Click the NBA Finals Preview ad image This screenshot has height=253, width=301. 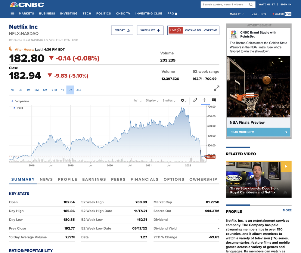click(259, 87)
